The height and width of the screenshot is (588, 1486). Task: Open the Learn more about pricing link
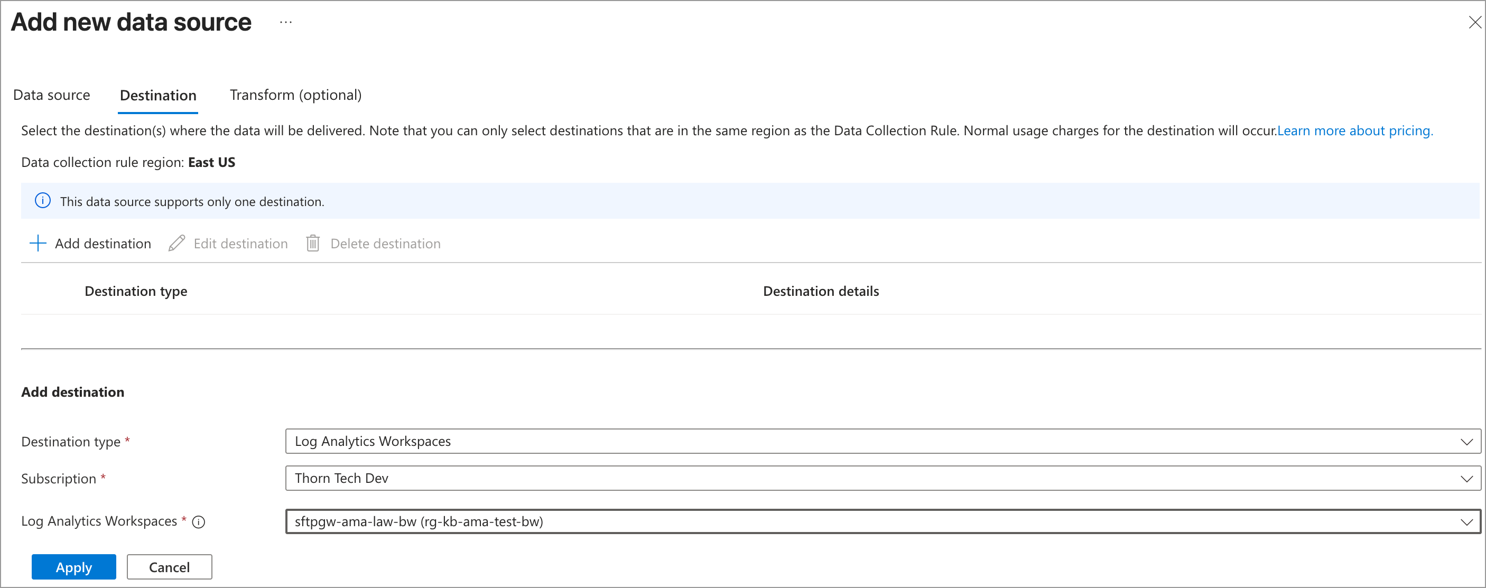(1355, 131)
